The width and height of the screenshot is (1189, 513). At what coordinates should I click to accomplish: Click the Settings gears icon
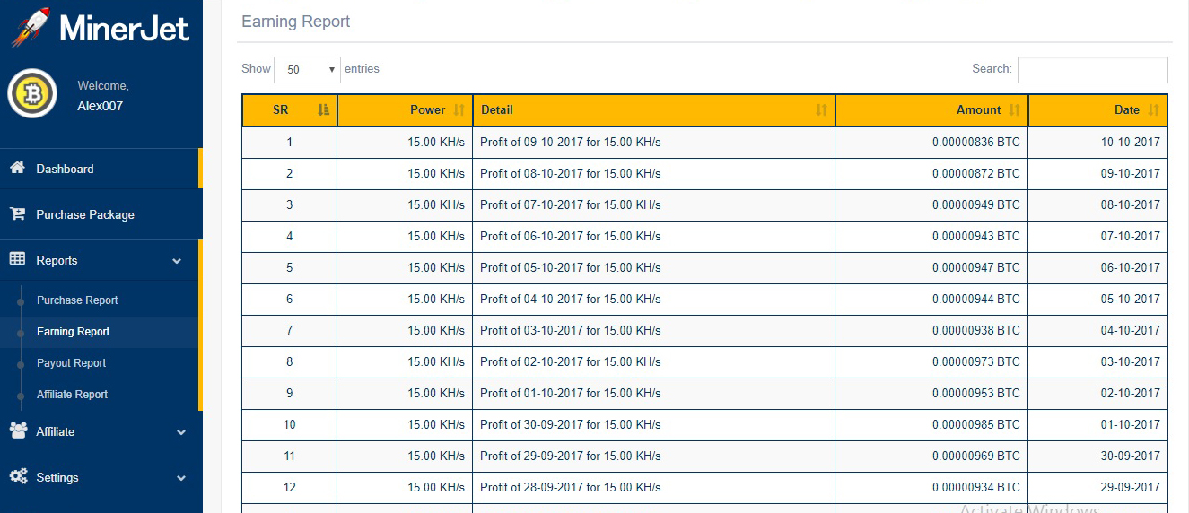[x=18, y=476]
